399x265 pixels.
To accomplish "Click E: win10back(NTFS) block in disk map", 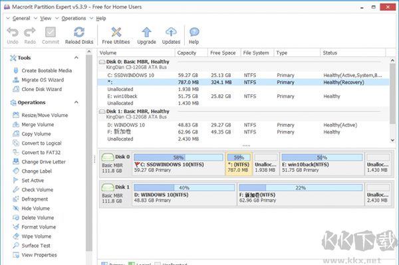I will (x=322, y=164).
